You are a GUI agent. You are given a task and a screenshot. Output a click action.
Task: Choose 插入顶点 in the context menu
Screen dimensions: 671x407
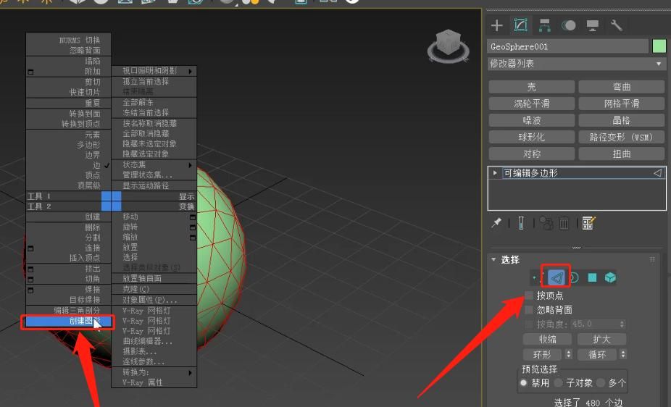coord(68,259)
